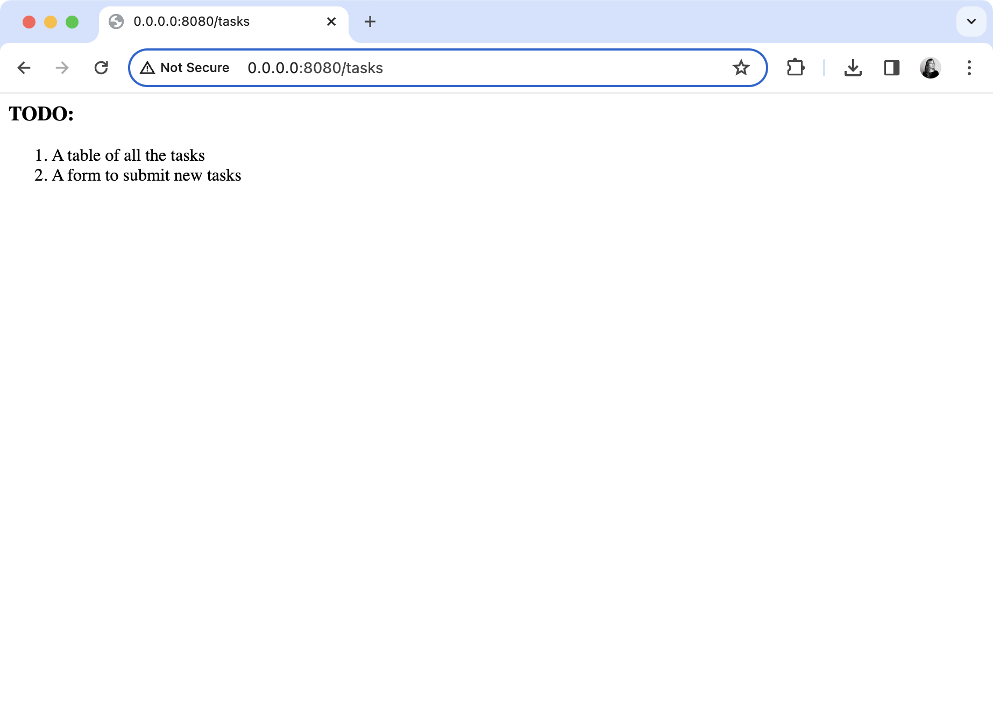The height and width of the screenshot is (714, 993).
Task: Click the yellow minimize traffic light
Action: click(50, 22)
